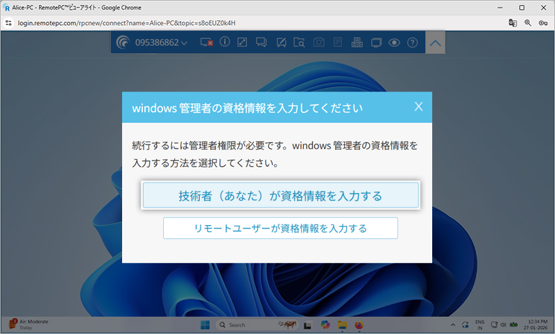The image size is (555, 334).
Task: Open Firefox on remote taskbar
Action: coord(359,325)
